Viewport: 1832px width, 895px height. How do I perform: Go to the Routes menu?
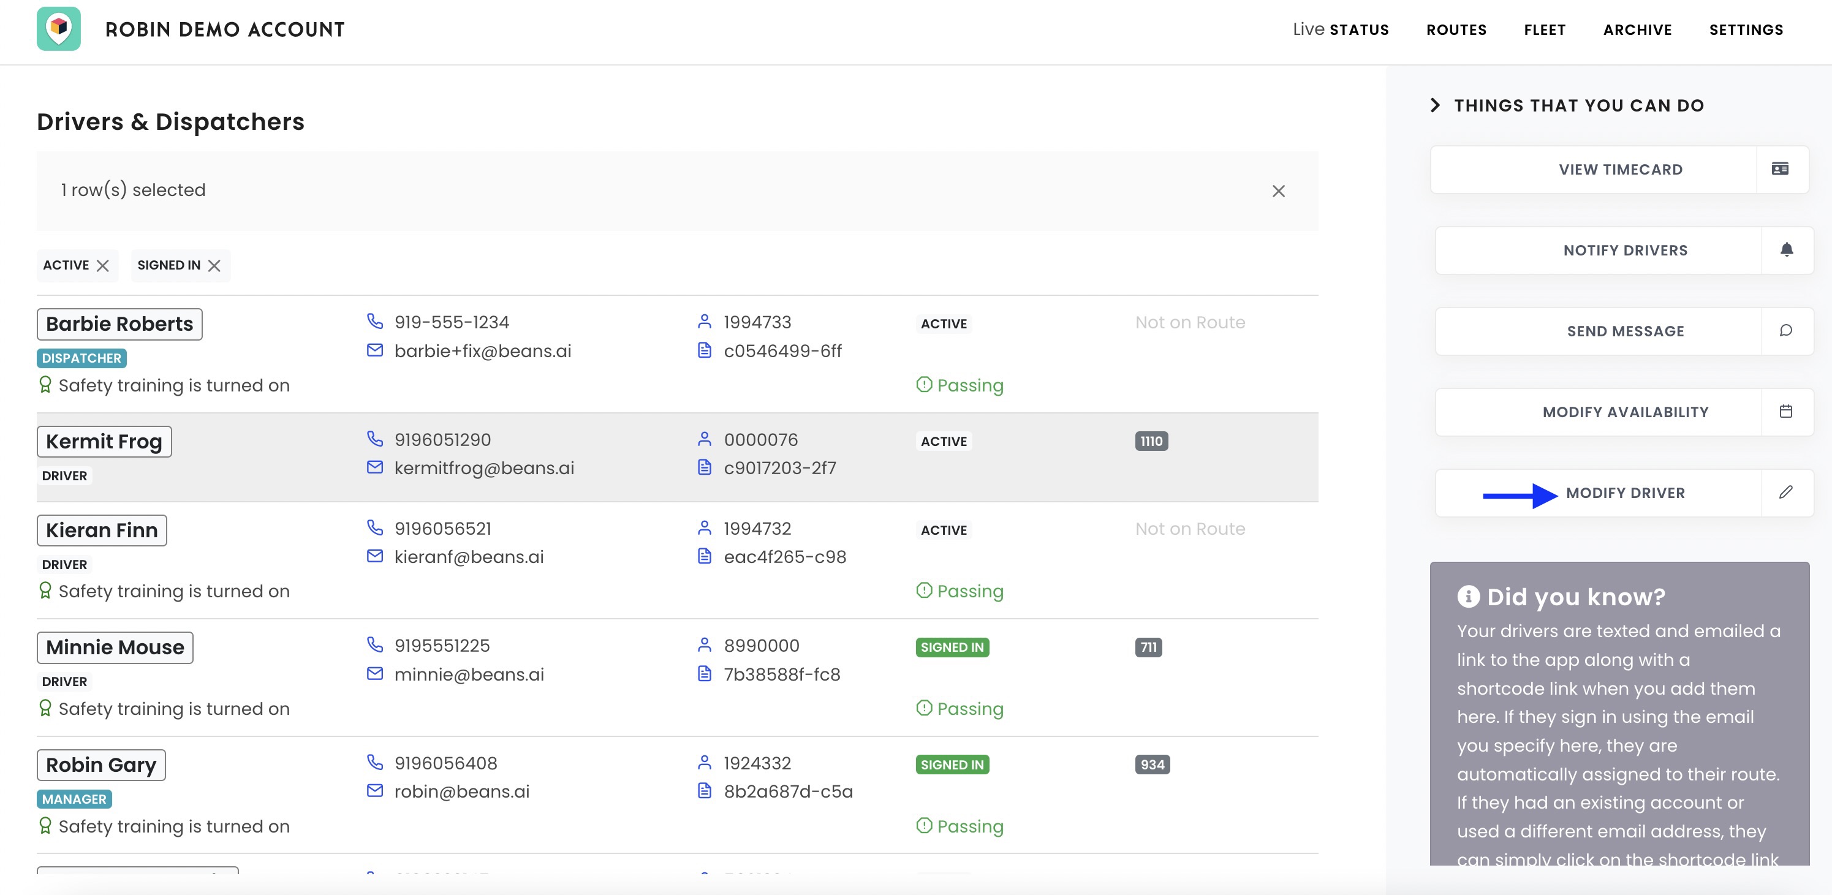point(1456,30)
